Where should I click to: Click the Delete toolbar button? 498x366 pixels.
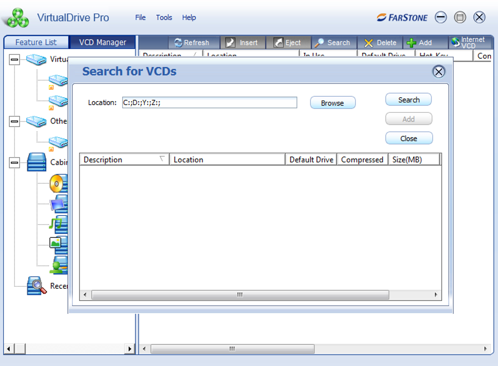coord(380,43)
